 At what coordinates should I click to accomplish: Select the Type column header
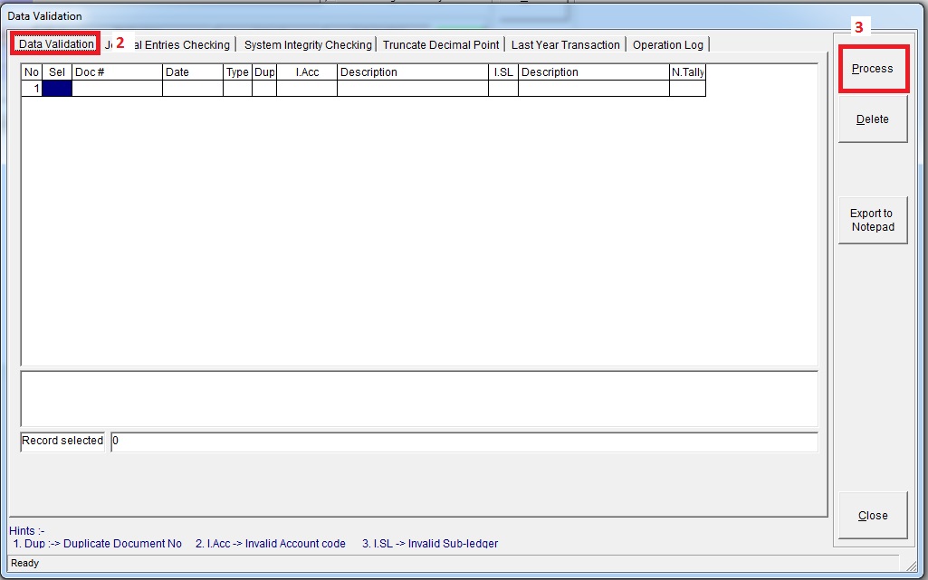[x=237, y=72]
